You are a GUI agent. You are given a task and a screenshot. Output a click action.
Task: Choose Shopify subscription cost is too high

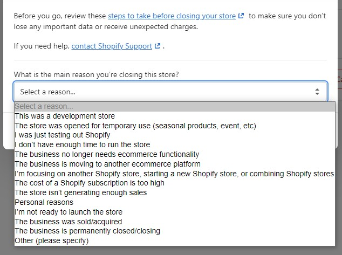point(175,183)
